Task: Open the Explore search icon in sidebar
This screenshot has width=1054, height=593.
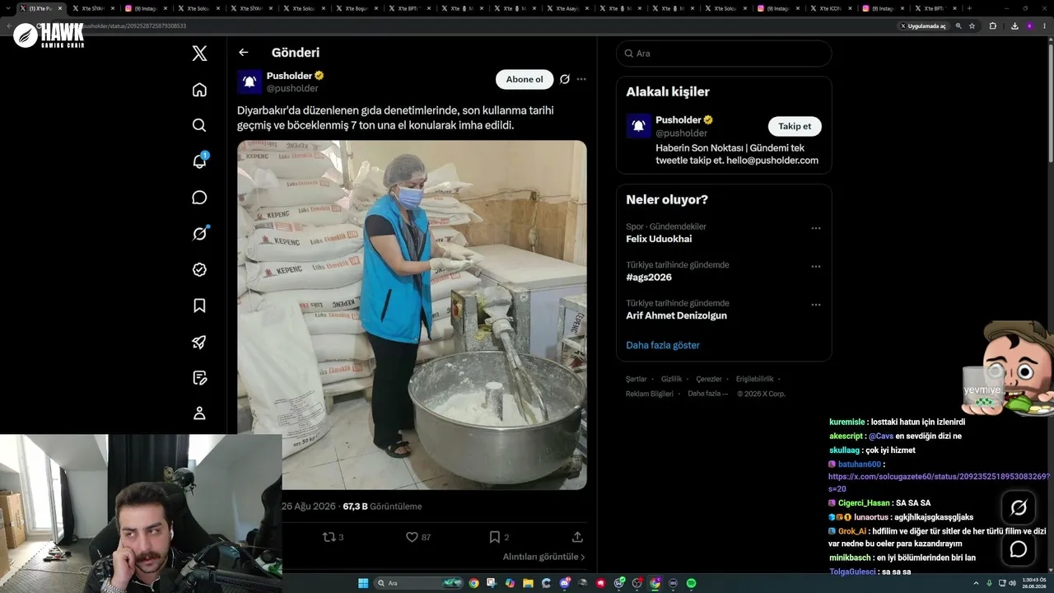Action: pos(199,125)
